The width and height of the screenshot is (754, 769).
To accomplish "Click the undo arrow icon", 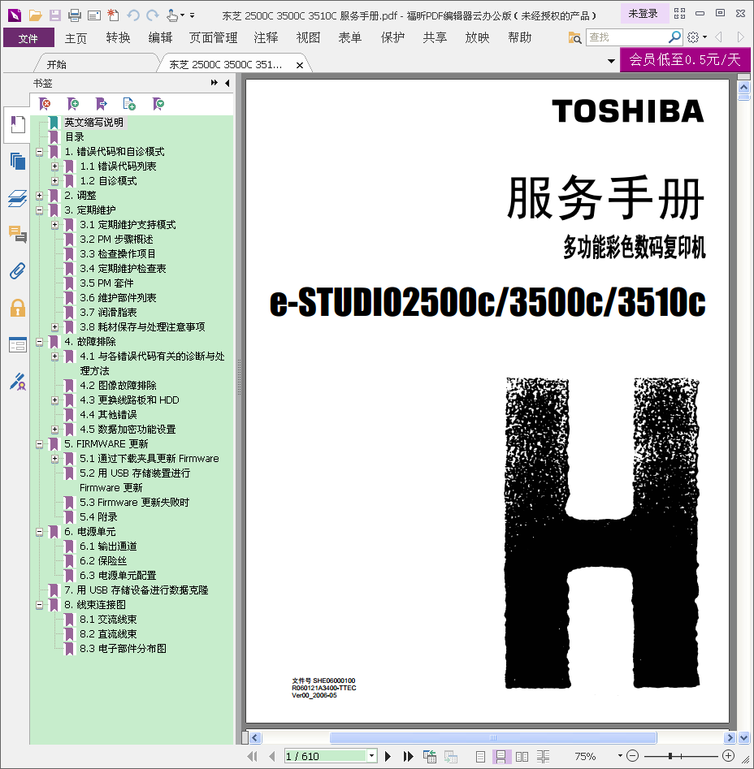I will click(133, 15).
